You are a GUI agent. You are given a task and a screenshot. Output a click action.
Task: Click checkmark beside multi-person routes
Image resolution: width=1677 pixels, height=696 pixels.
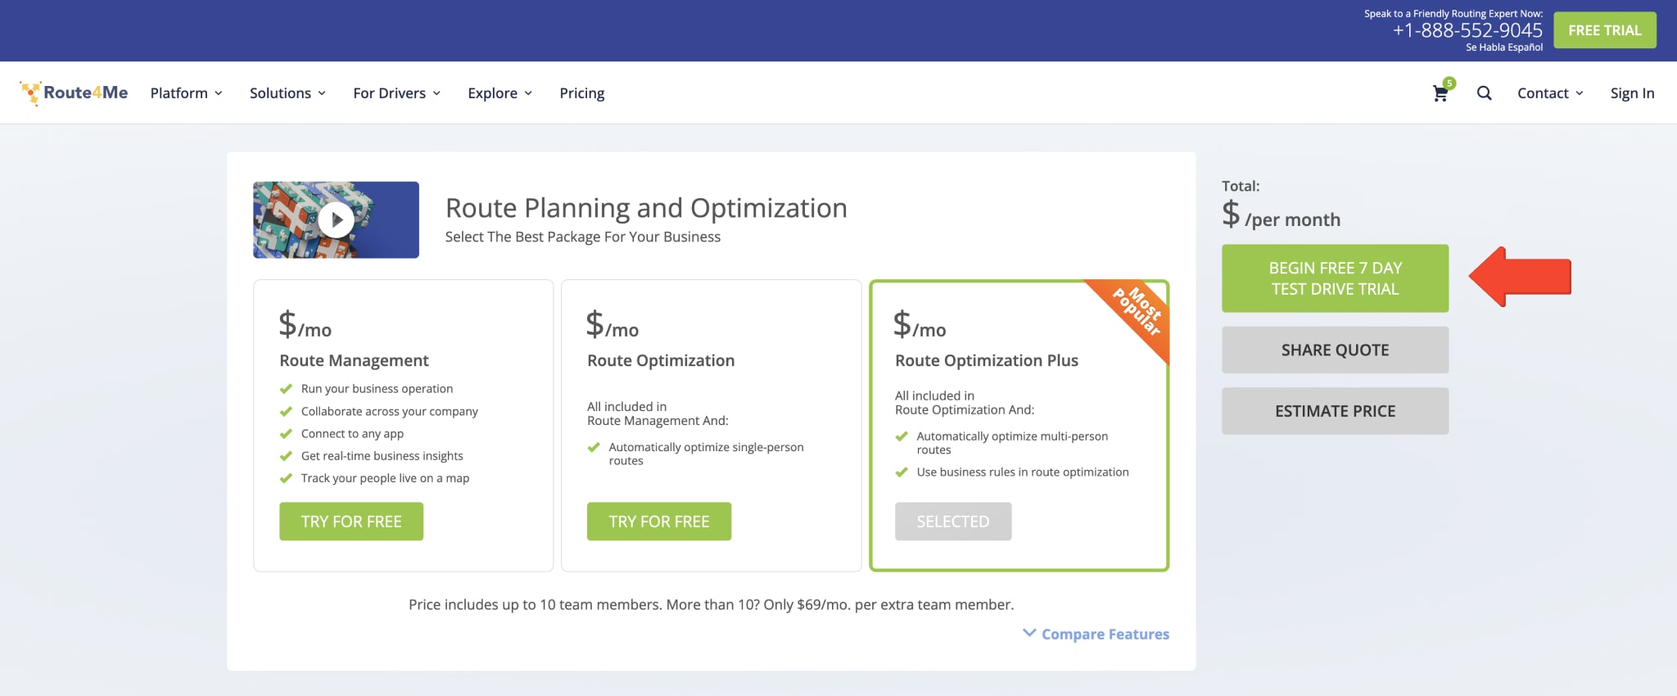tap(902, 436)
